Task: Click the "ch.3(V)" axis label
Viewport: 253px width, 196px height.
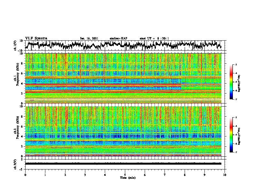Action: (15, 164)
